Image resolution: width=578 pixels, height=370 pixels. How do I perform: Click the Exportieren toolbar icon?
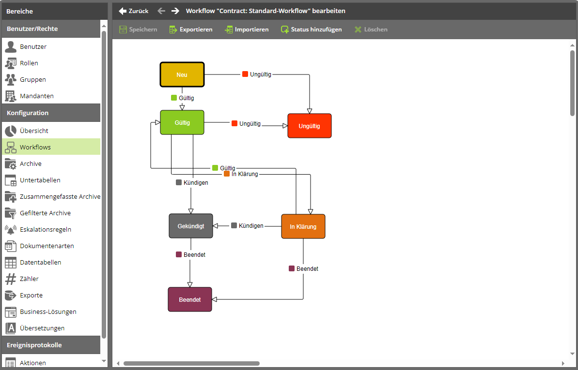[x=173, y=30]
